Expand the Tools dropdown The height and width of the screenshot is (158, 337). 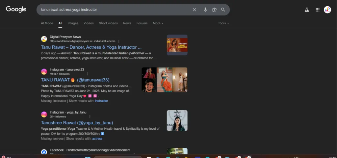[223, 23]
